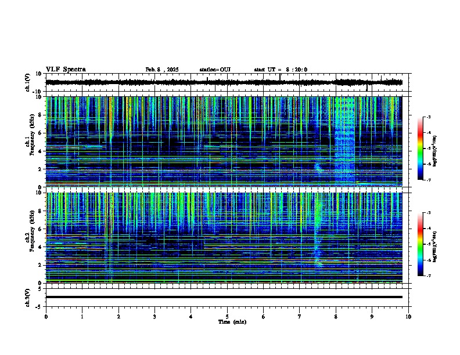Screen dimensions: 460x355
Task: Click the "VLF Spectra" plot title
Action: [x=66, y=70]
